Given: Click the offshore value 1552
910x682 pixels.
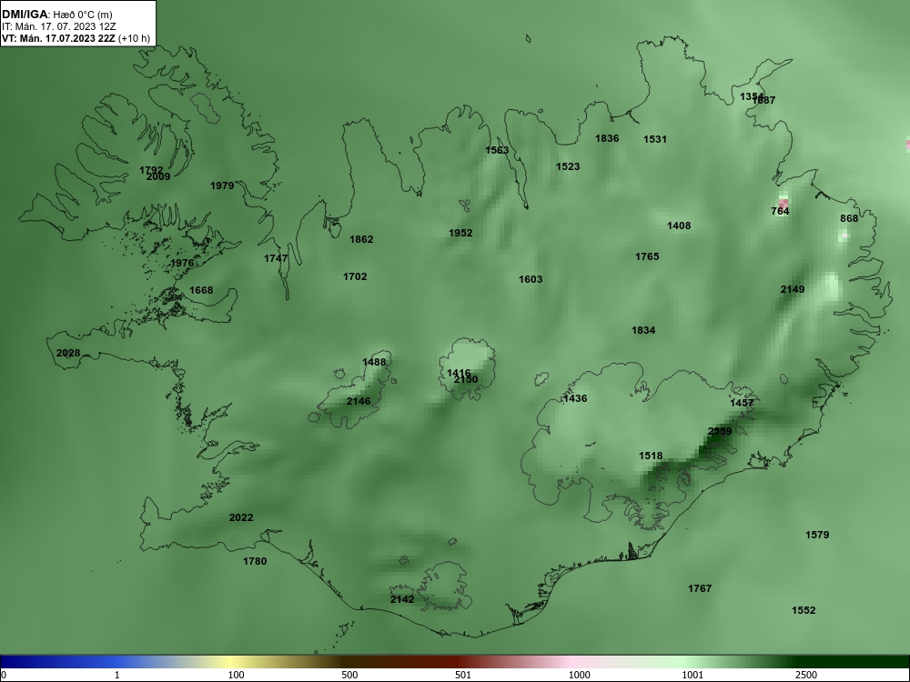Looking at the screenshot, I should (804, 610).
